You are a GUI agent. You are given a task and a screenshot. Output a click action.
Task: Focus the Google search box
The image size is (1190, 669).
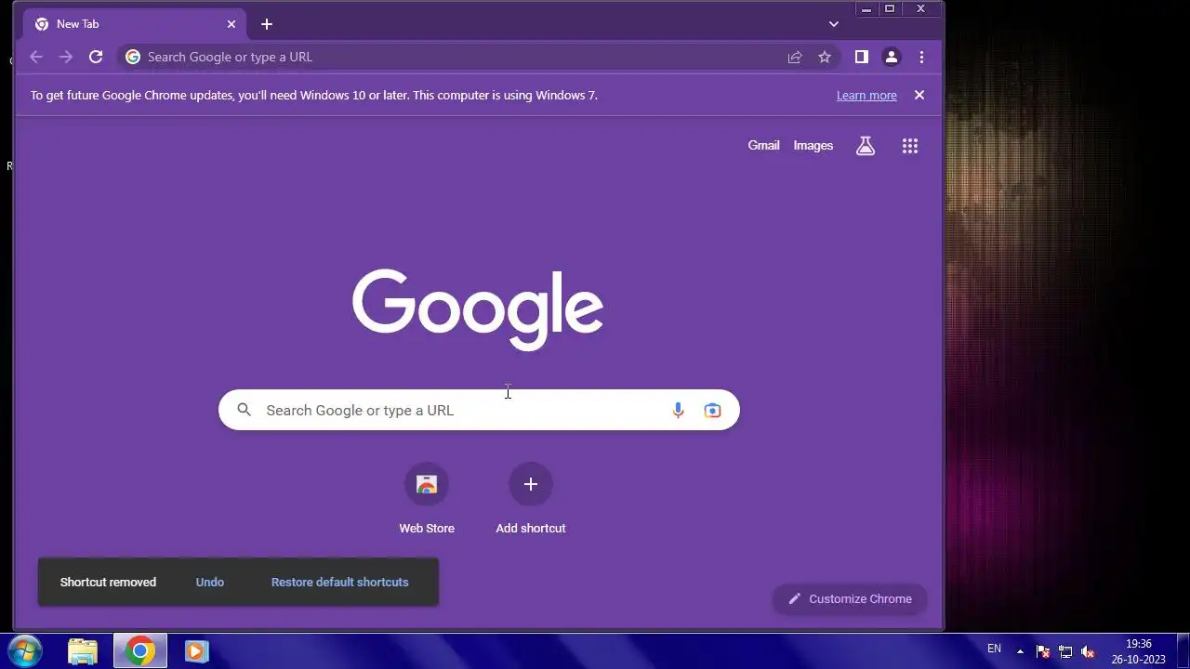479,410
